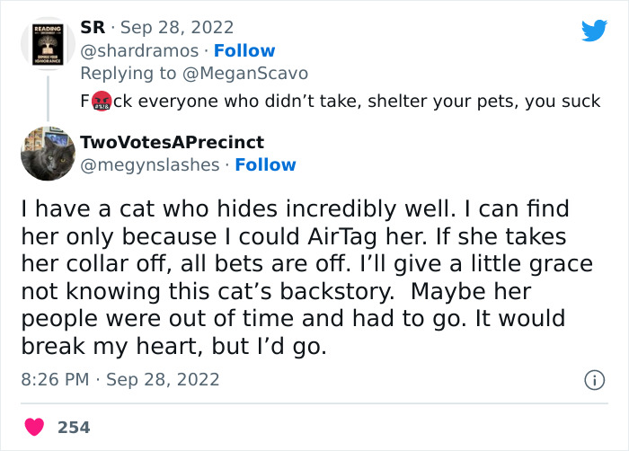
Task: Click the info circle icon
Action: (x=594, y=381)
